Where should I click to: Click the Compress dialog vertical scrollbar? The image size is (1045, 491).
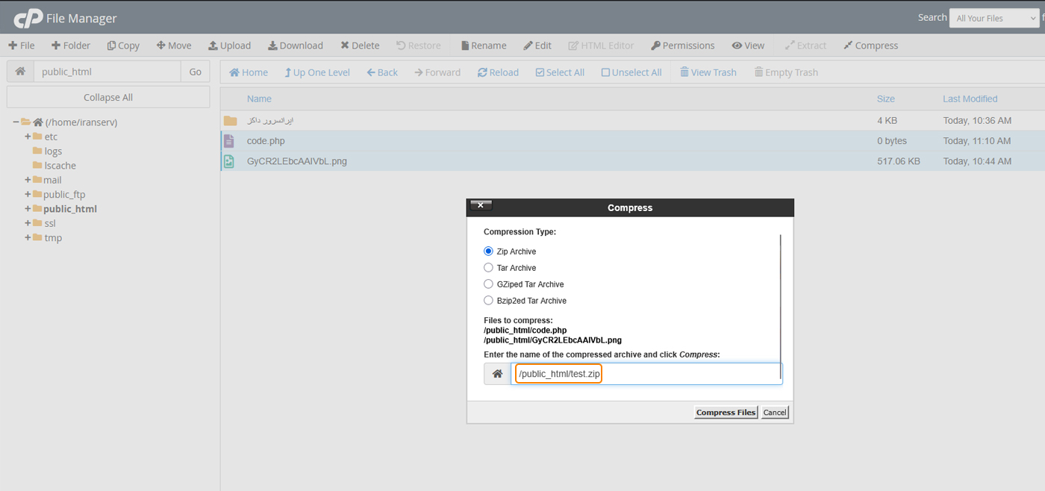click(780, 298)
